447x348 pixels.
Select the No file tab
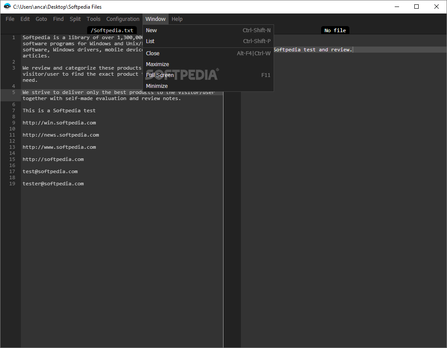point(335,30)
